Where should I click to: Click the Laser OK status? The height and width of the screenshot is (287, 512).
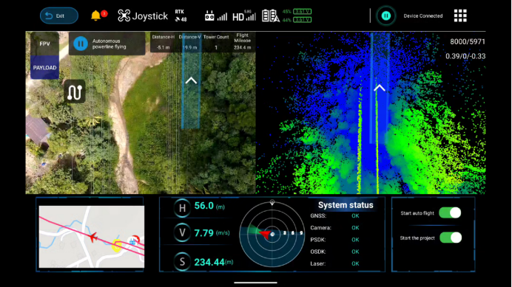[355, 263]
